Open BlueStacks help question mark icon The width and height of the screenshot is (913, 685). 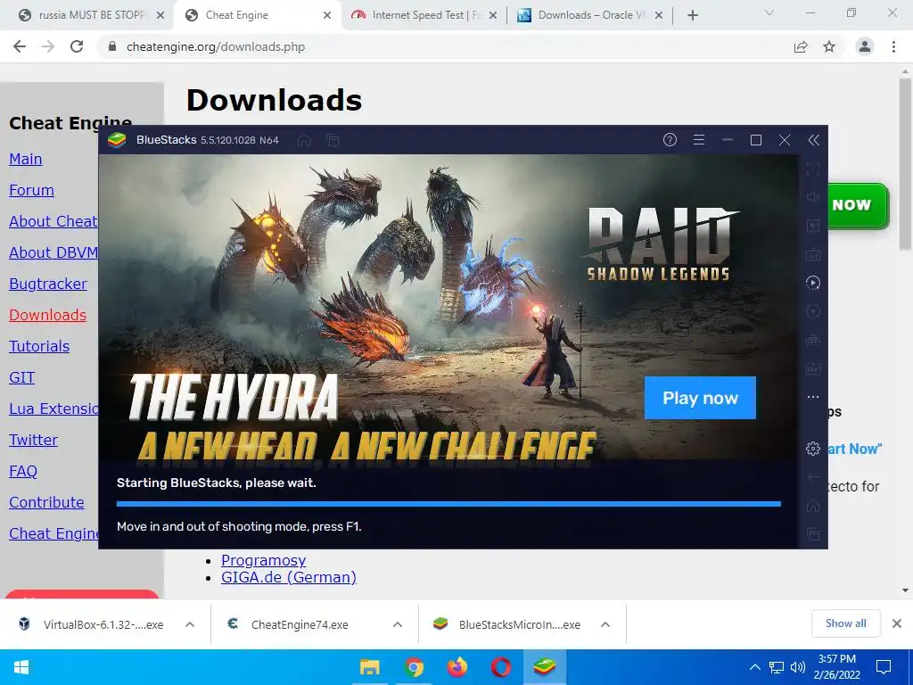coord(670,140)
